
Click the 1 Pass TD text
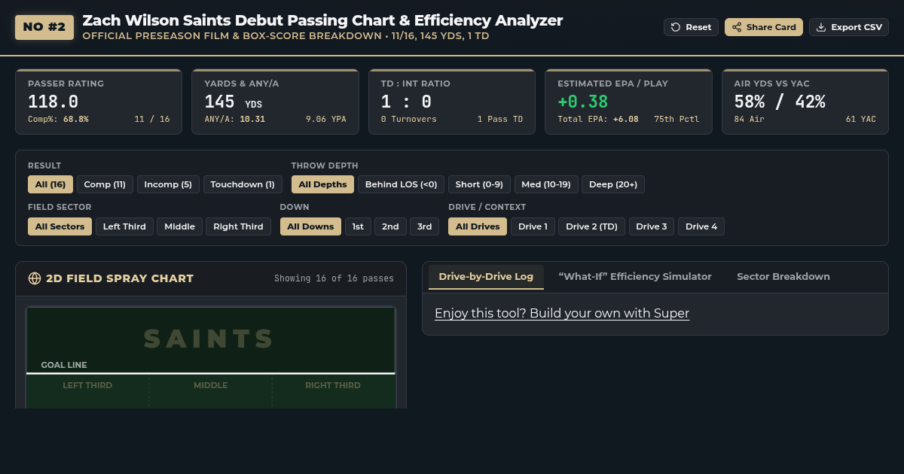[500, 119]
